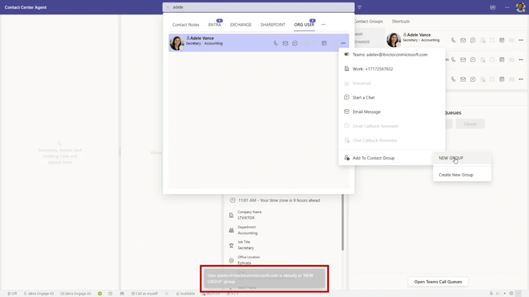Toggle the Off switch in status bar
Image resolution: width=529 pixels, height=297 pixels.
pyautogui.click(x=12, y=293)
